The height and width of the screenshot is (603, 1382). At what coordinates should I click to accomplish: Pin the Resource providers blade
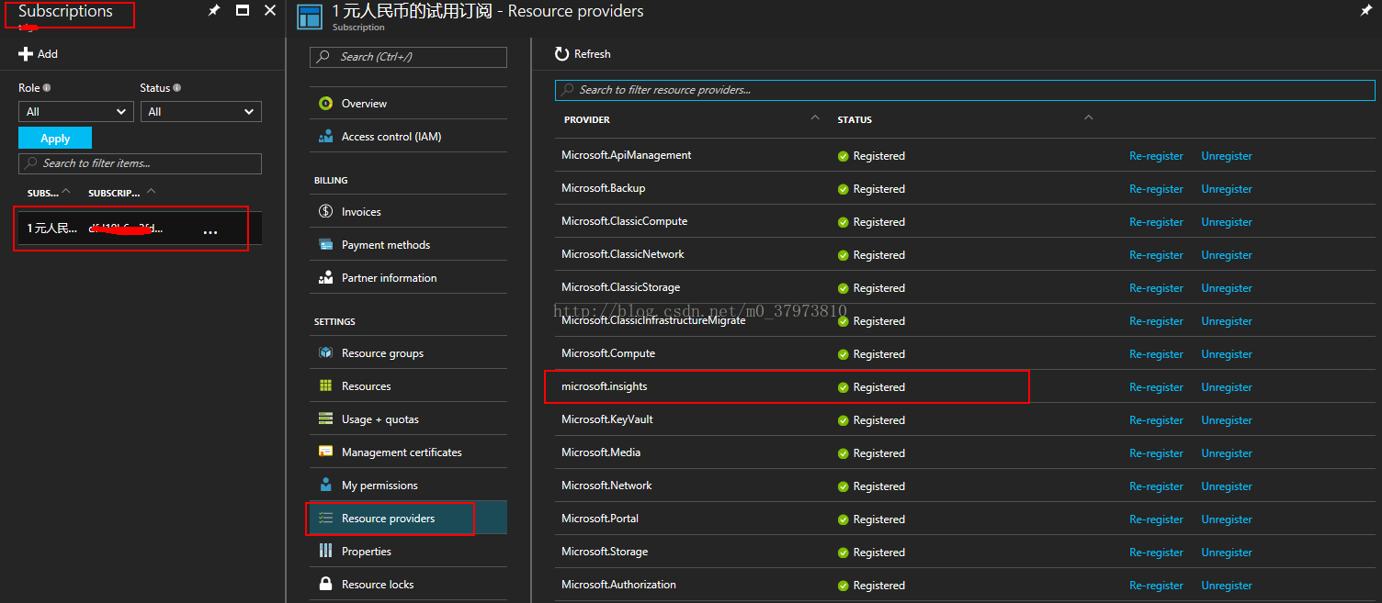[1365, 10]
